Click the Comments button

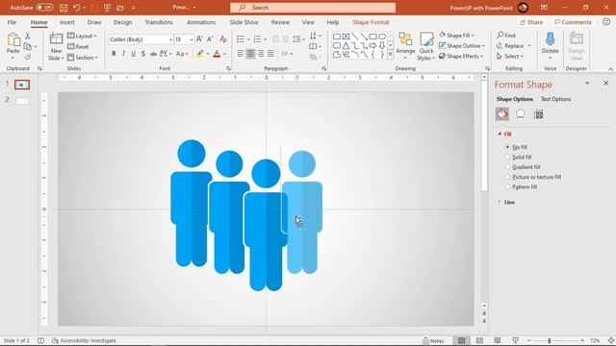(573, 22)
